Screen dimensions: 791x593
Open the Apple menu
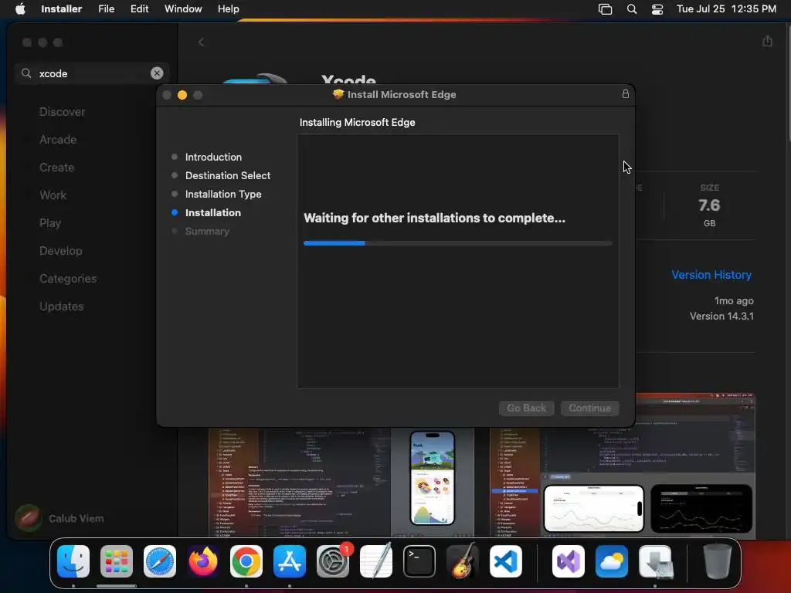[x=20, y=9]
